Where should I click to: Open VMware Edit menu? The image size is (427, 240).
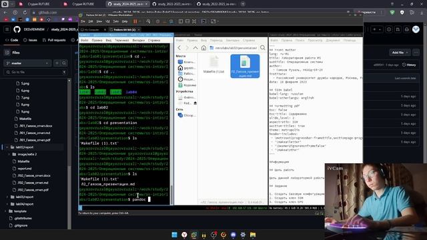point(91,21)
